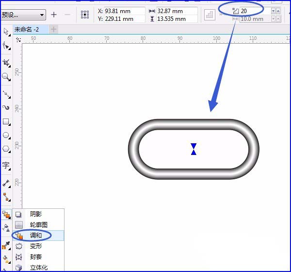Select the Eyedropper tool

[6, 245]
